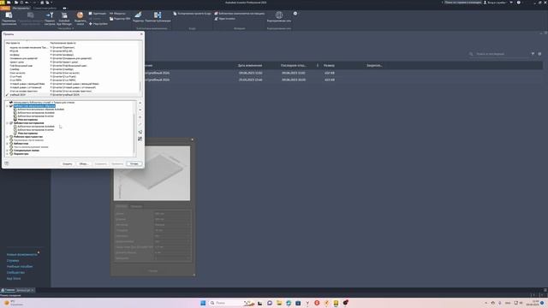Select the highlighted appearance libraries tree item
The height and width of the screenshot is (308, 548).
(x=34, y=106)
